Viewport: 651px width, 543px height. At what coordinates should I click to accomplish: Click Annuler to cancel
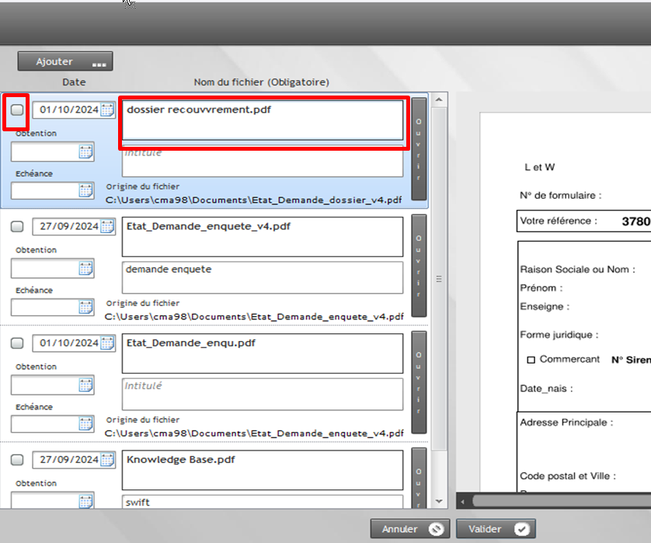(x=410, y=529)
